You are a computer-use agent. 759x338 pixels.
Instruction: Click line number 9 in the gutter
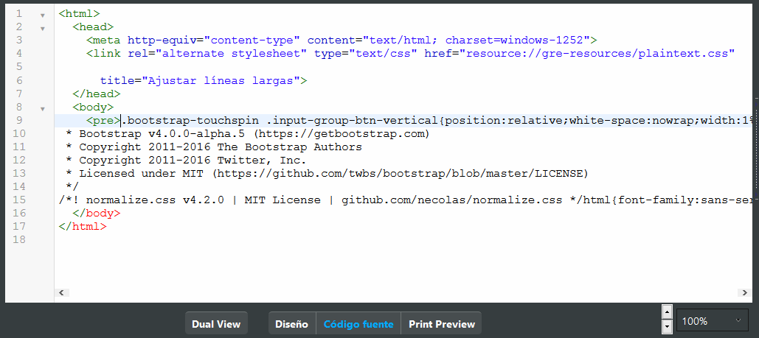[19, 121]
